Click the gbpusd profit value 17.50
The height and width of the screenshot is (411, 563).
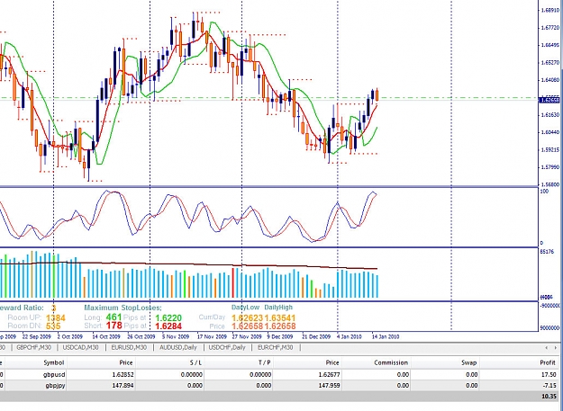pos(549,374)
